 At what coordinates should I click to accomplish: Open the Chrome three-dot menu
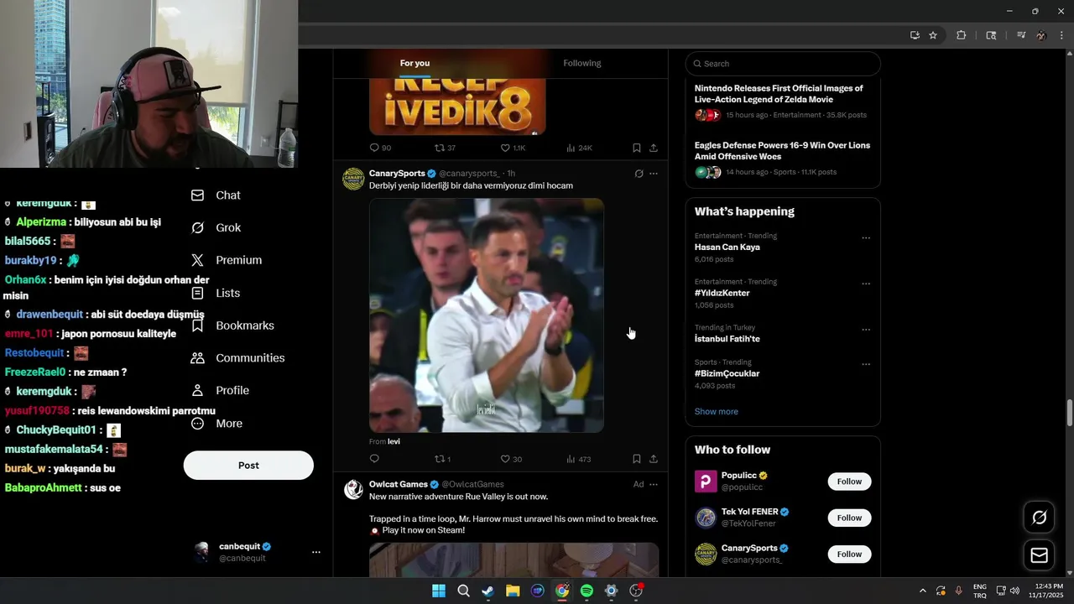coord(1062,35)
